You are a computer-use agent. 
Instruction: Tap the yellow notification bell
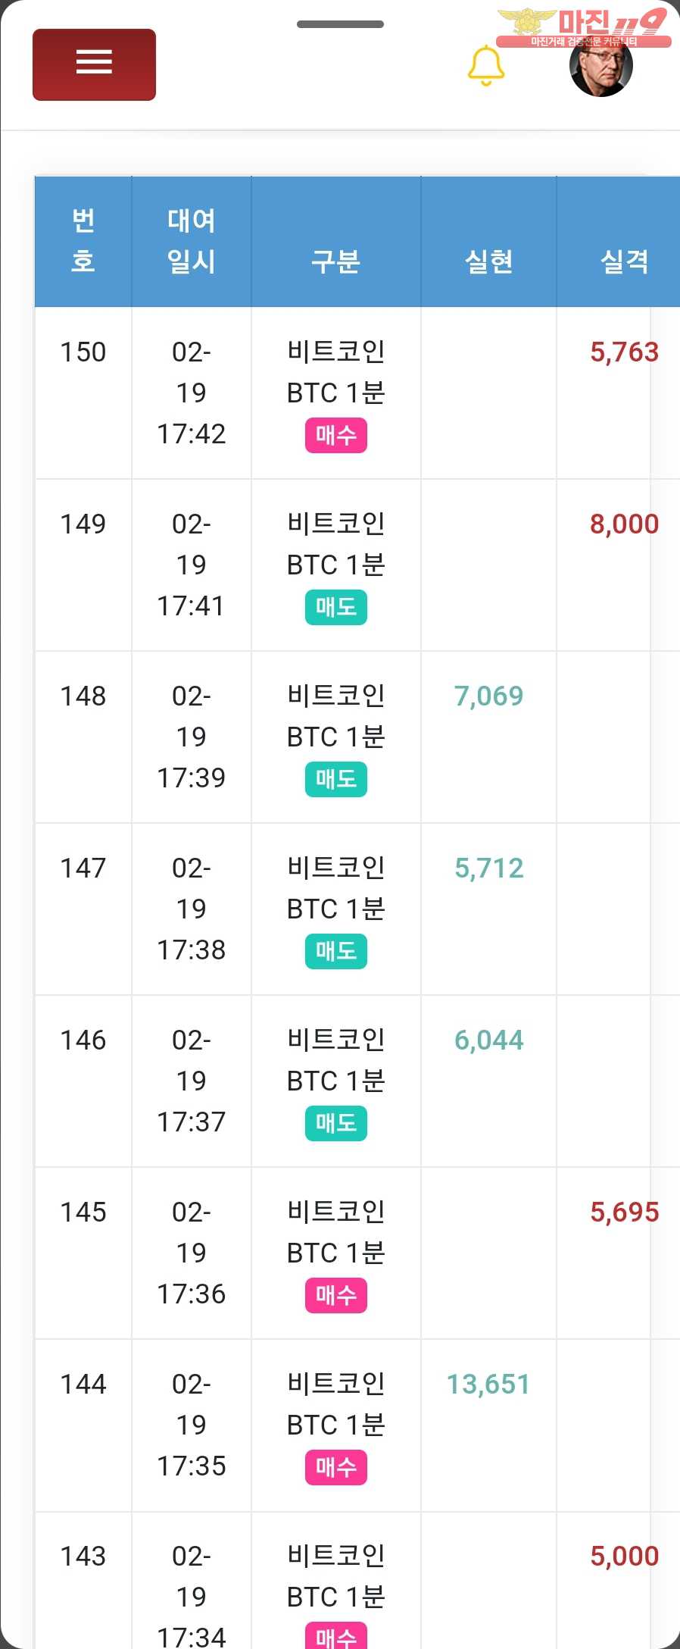(x=486, y=66)
